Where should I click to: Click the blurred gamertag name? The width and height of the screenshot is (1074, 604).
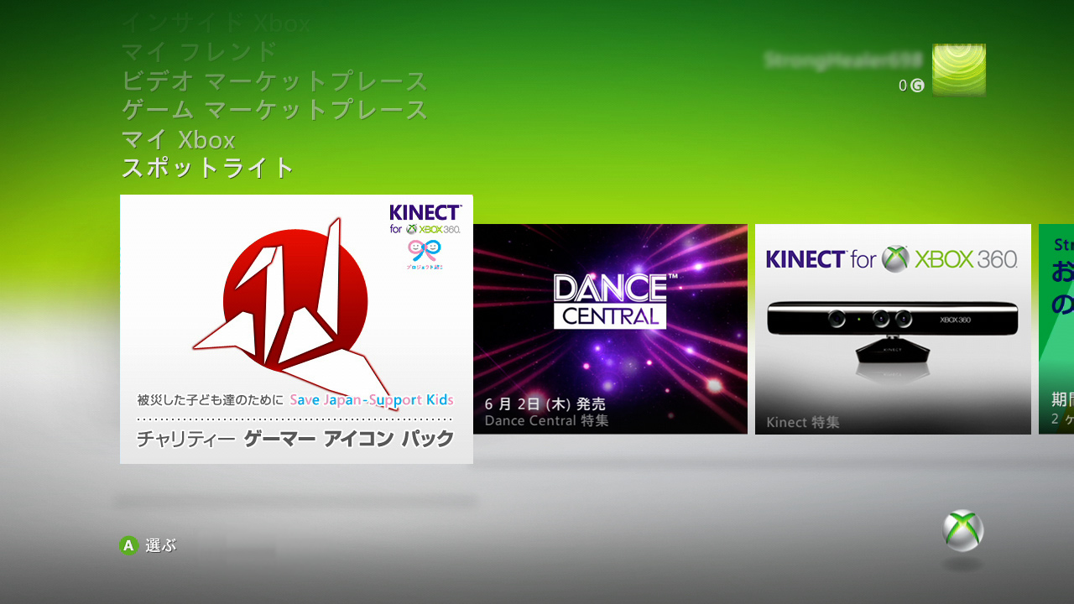843,60
